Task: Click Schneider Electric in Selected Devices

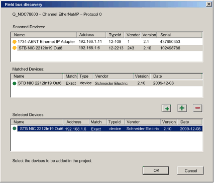Action: tap(143, 129)
